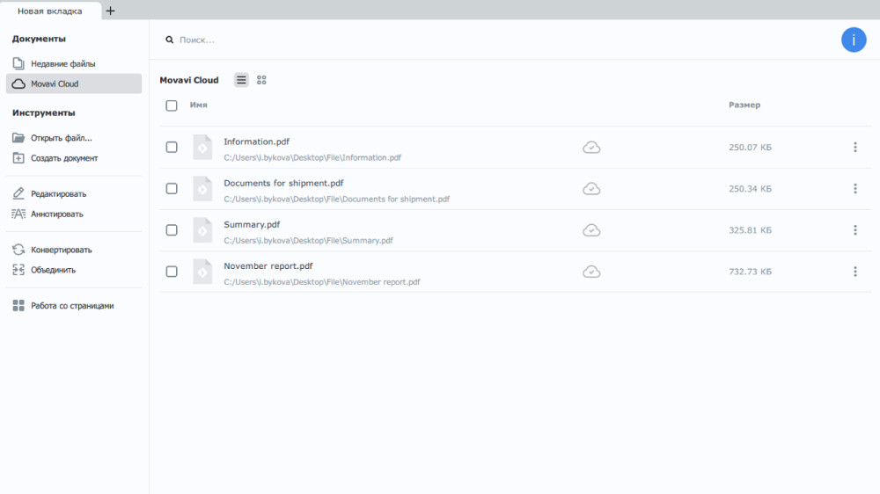Open the file name Information.pdf
The height and width of the screenshot is (494, 880).
tap(256, 142)
